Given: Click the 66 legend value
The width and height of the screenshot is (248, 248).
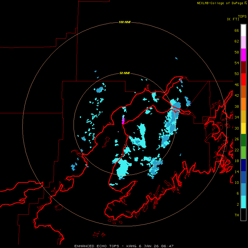Looking at the screenshot, I should [x=237, y=31].
